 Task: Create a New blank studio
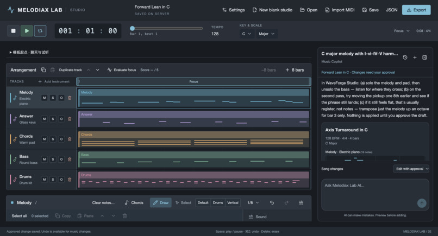coord(272,10)
